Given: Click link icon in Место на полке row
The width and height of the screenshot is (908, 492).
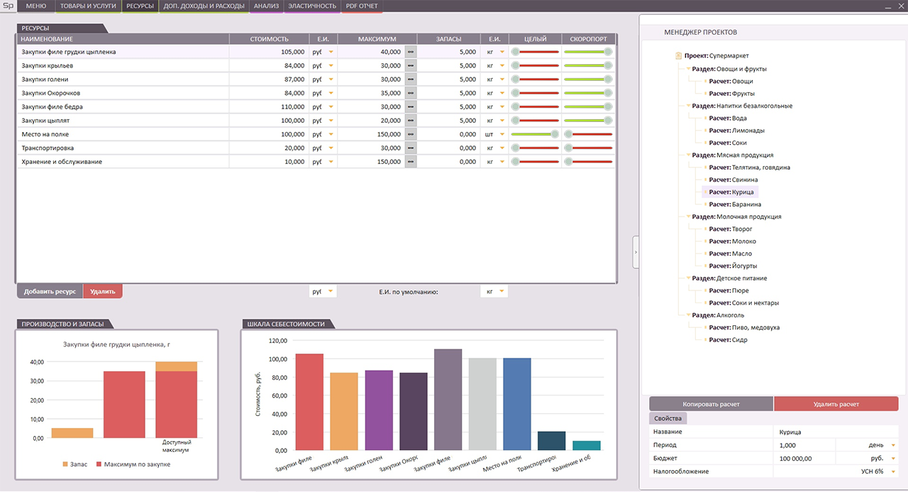Looking at the screenshot, I should 410,134.
